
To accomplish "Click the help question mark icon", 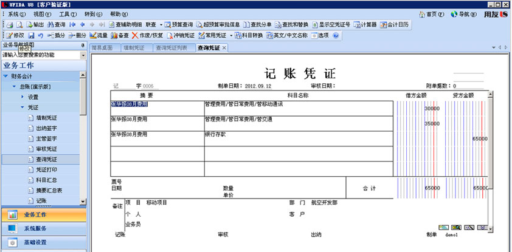I will point(335,36).
